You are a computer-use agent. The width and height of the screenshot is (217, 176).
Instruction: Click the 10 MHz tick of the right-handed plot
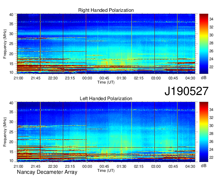pyautogui.click(x=11, y=72)
